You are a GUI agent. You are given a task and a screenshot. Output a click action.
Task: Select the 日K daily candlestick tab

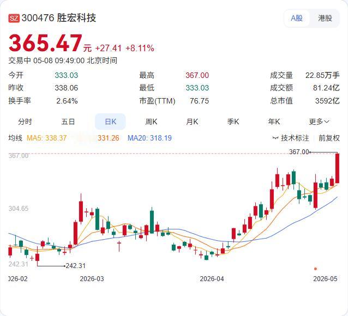tap(110, 121)
